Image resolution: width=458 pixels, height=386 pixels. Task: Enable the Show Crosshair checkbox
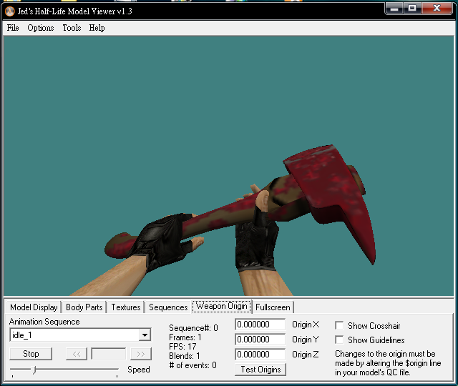(x=339, y=326)
